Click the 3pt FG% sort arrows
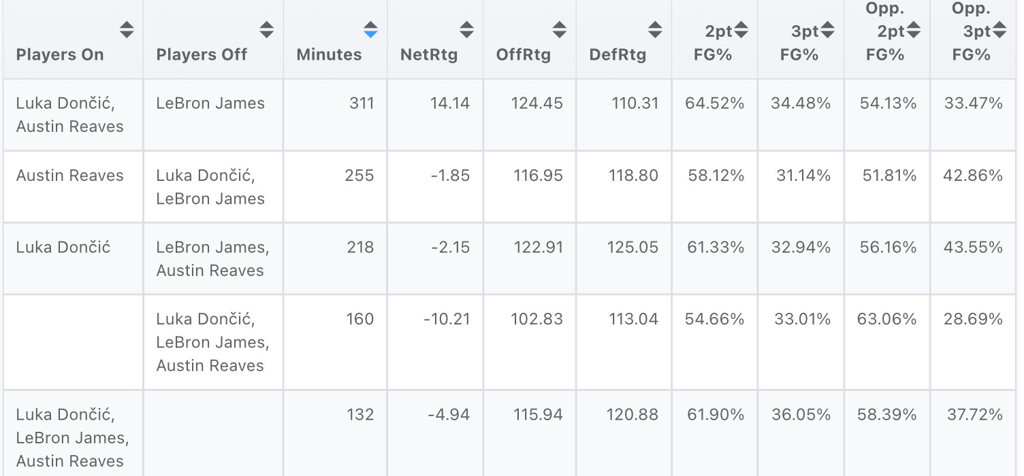The image size is (1024, 476). pyautogui.click(x=827, y=30)
